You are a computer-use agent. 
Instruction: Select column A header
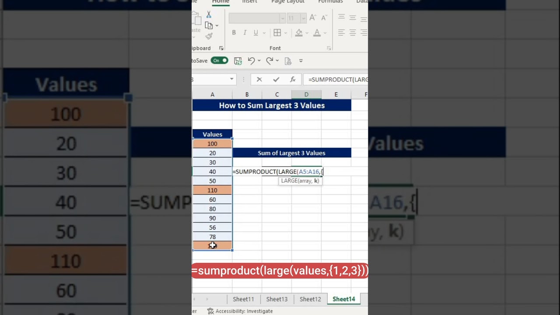pyautogui.click(x=212, y=94)
